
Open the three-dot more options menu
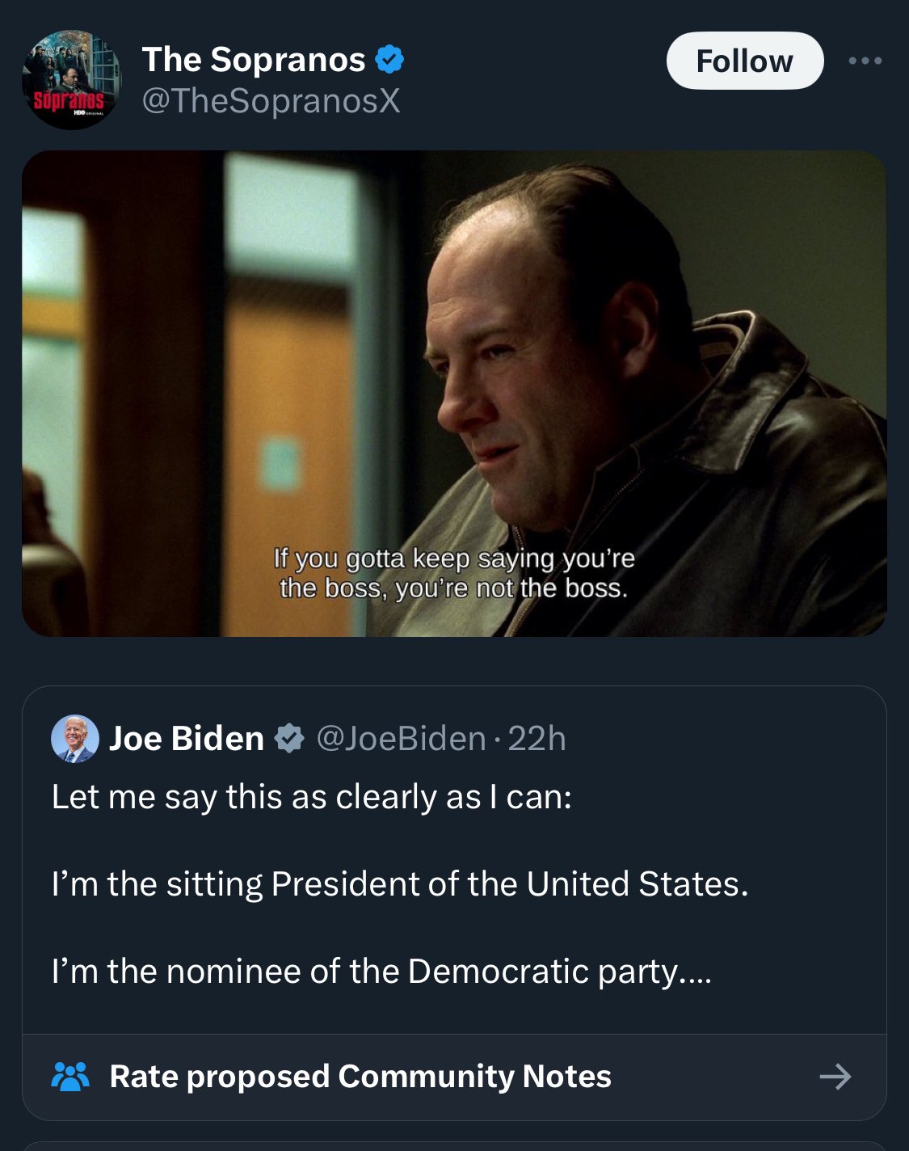point(865,61)
